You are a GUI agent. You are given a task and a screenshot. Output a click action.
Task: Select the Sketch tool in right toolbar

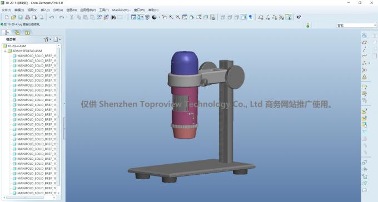(x=364, y=36)
